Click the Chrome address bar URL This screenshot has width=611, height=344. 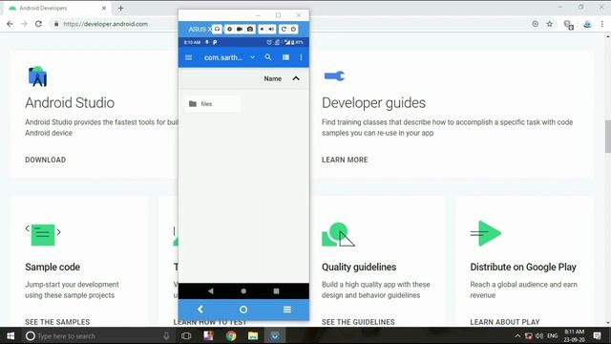pos(105,24)
